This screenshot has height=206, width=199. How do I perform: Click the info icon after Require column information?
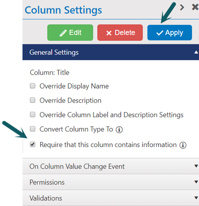pyautogui.click(x=183, y=145)
